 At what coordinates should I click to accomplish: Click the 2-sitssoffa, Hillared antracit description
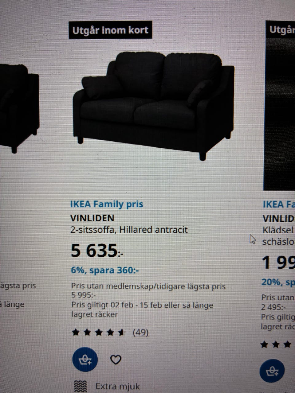[x=129, y=230]
